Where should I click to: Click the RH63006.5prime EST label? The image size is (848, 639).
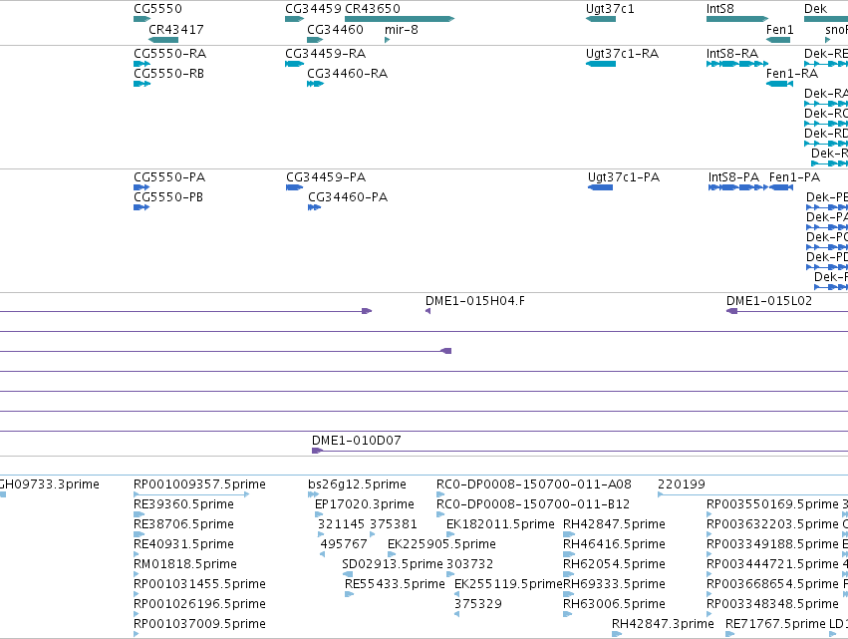pyautogui.click(x=614, y=604)
